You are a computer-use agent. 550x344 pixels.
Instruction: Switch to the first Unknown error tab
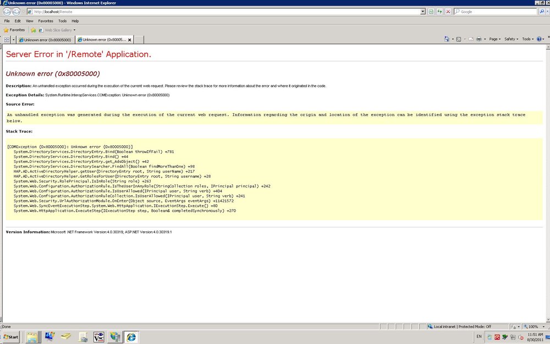[x=45, y=40]
